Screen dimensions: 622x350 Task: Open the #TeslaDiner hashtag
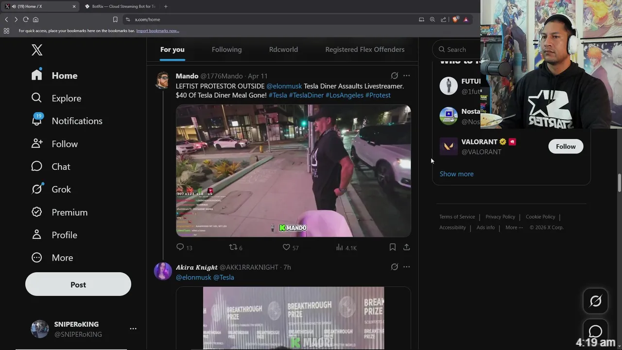(x=306, y=95)
